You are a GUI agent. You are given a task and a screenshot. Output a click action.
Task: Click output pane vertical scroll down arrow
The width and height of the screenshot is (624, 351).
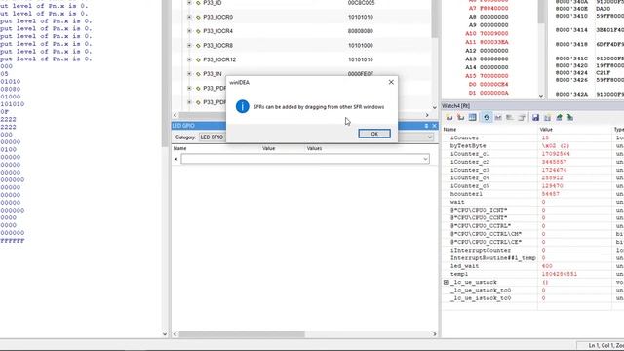coord(165,334)
